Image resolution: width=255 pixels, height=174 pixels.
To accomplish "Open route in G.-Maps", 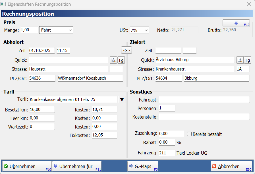I will point(143,166).
